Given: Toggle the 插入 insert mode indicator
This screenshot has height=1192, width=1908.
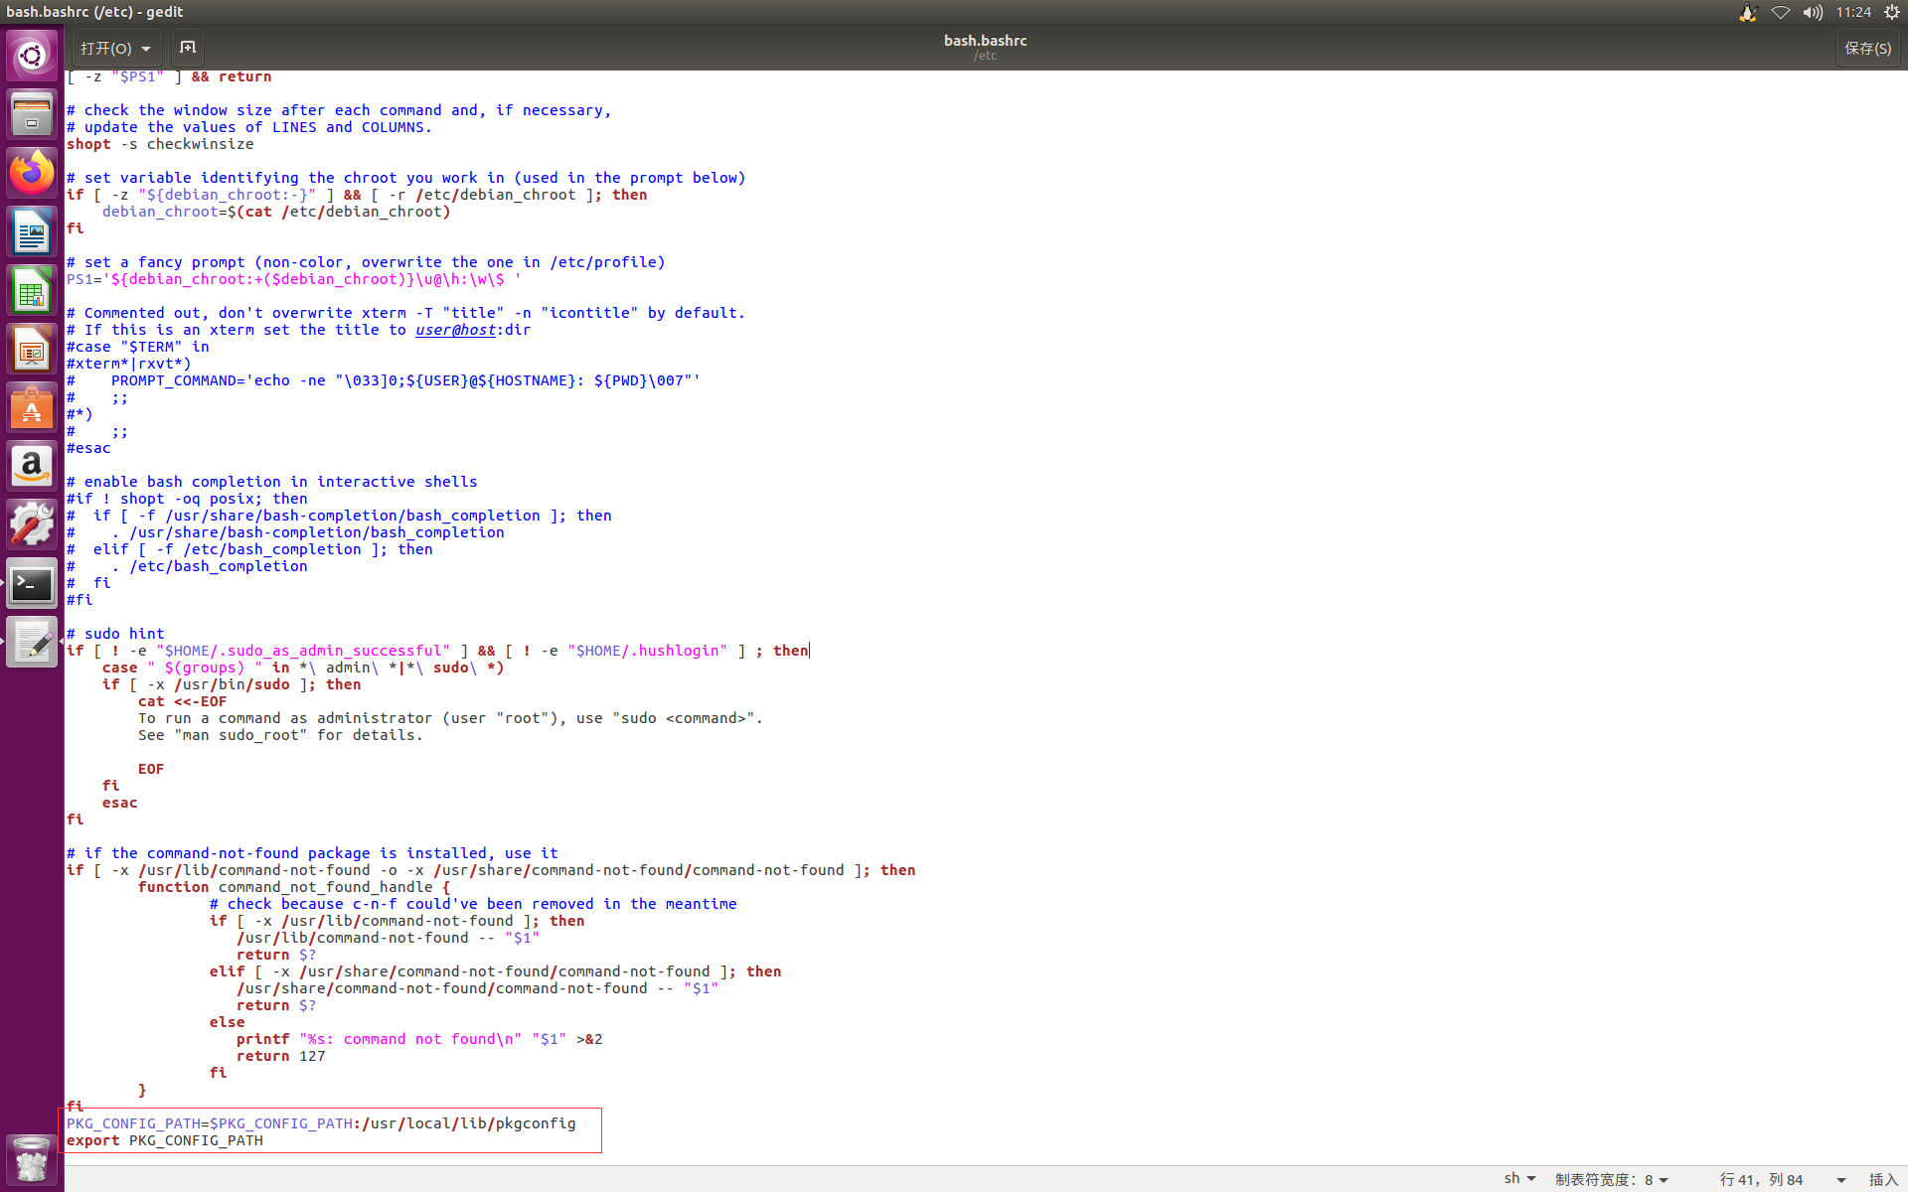Looking at the screenshot, I should point(1882,1179).
